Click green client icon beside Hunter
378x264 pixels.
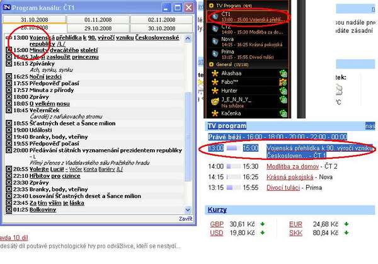pos(283,91)
